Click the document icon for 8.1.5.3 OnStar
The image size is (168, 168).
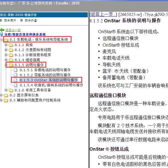tap(16, 80)
